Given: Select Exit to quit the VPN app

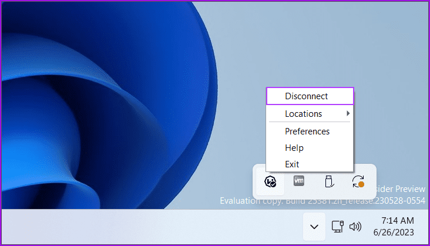Looking at the screenshot, I should click(310, 164).
